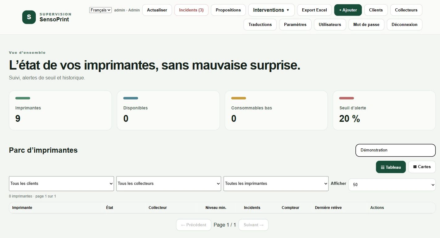Click Export Excel button
This screenshot has height=238, width=440.
[x=314, y=10]
